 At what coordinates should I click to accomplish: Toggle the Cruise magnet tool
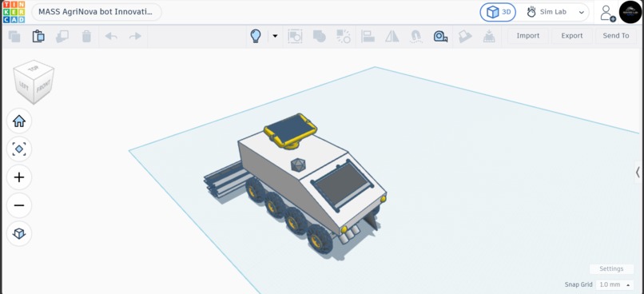click(416, 36)
